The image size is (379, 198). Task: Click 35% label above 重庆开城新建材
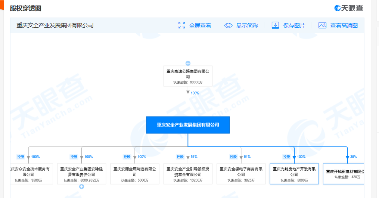pyautogui.click(x=353, y=157)
